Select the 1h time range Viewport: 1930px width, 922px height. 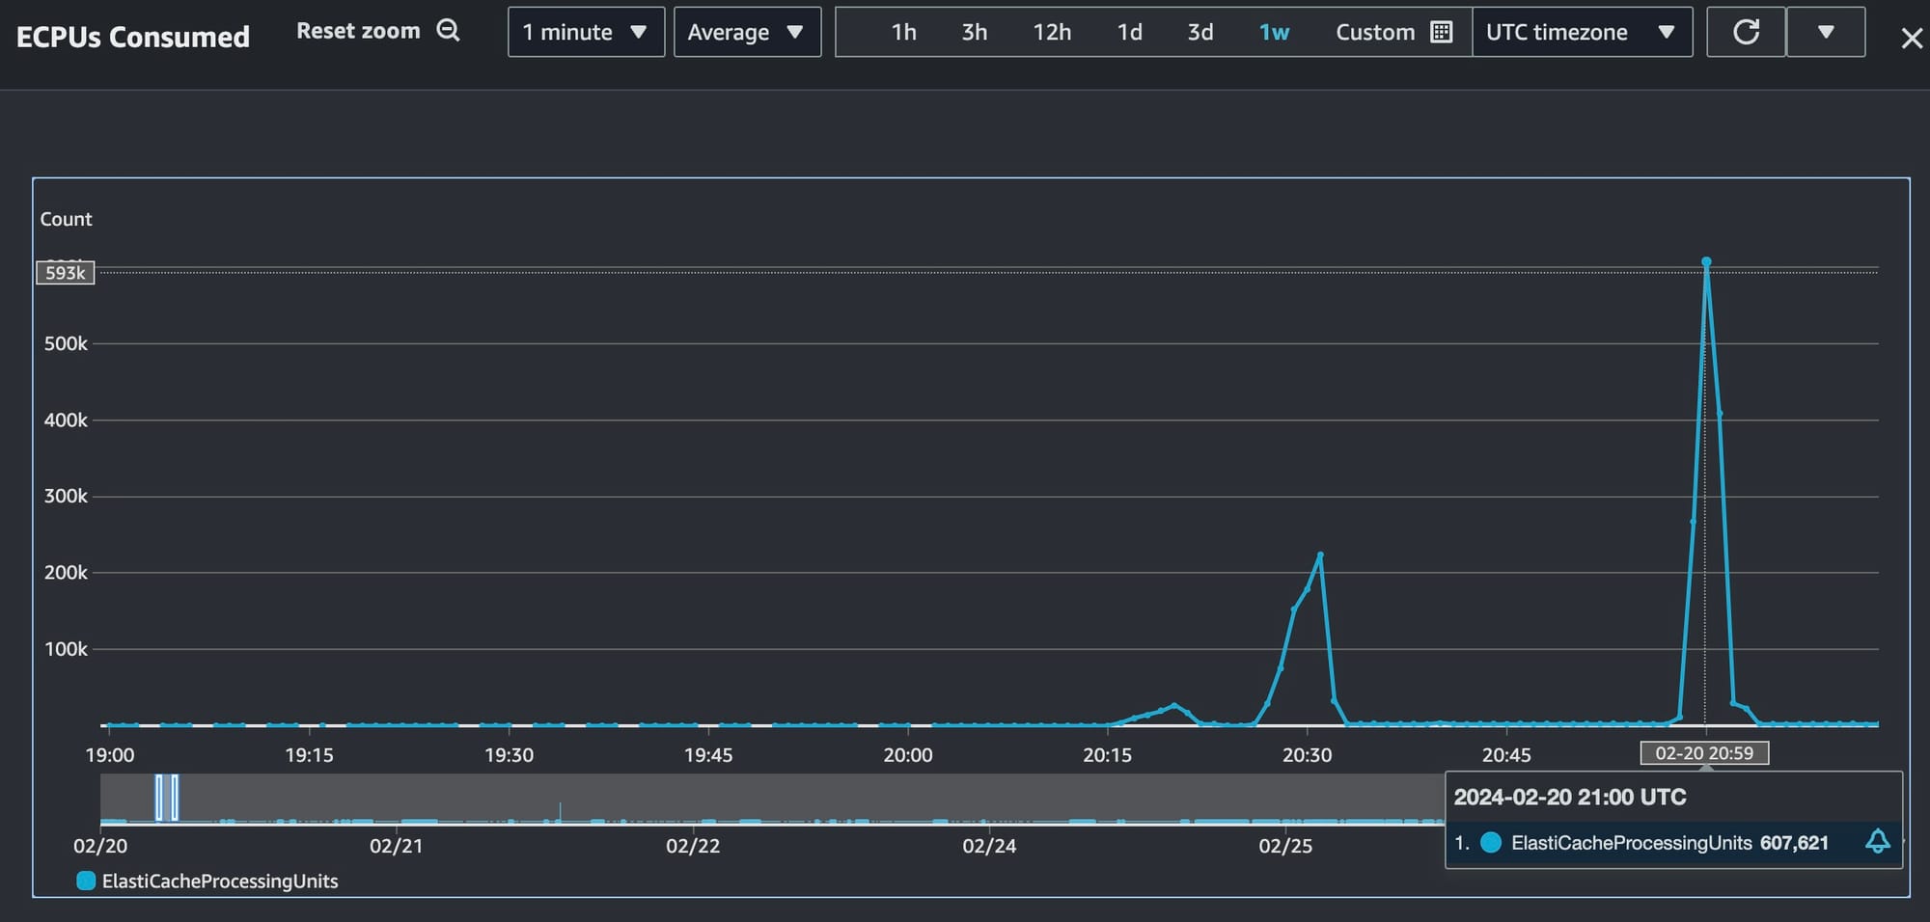(903, 33)
